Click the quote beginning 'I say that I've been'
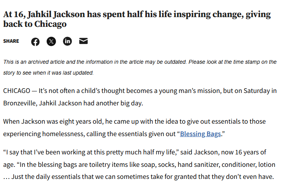The image size is (286, 189). point(139,164)
